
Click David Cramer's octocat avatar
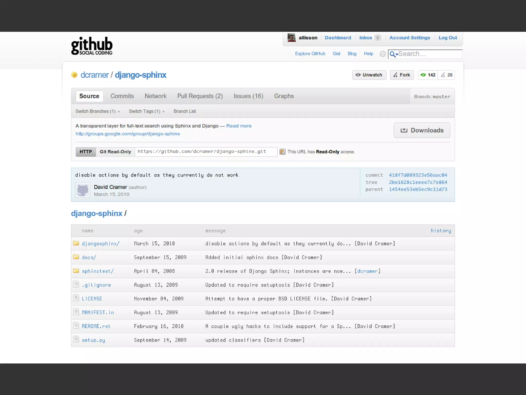click(82, 190)
